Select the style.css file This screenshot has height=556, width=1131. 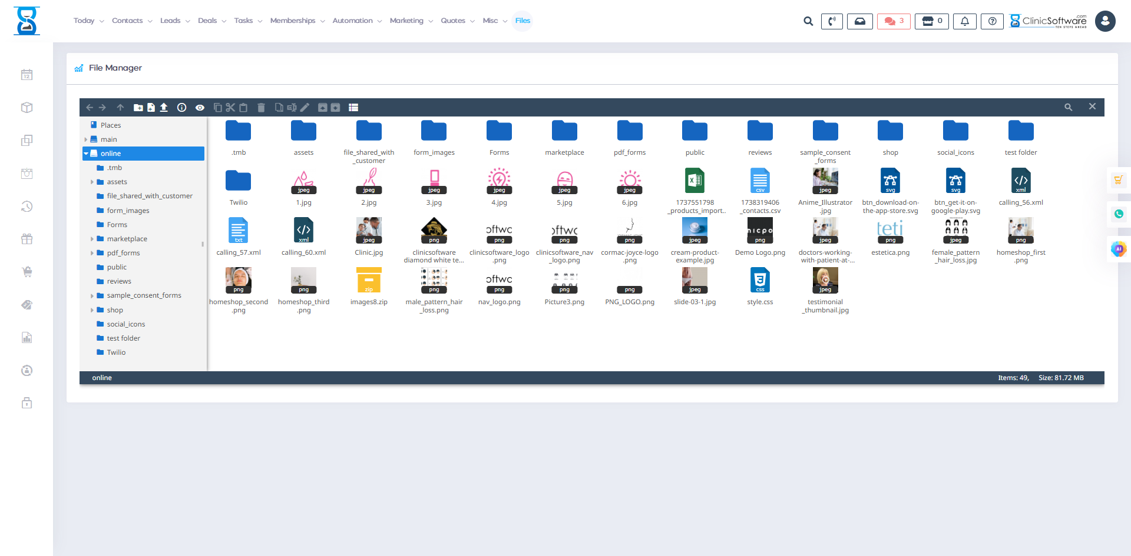tap(760, 287)
